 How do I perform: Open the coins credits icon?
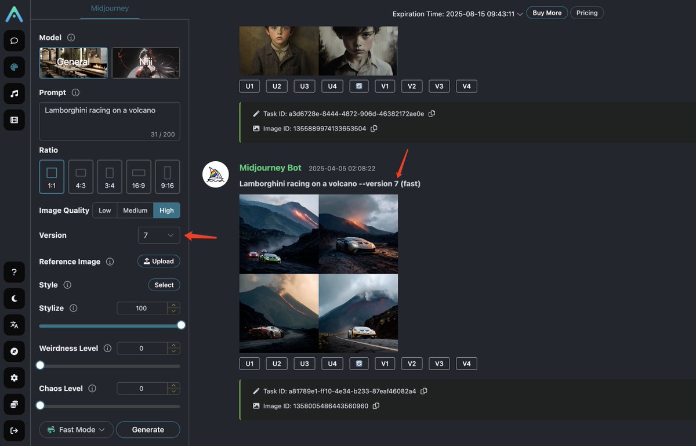(x=14, y=404)
